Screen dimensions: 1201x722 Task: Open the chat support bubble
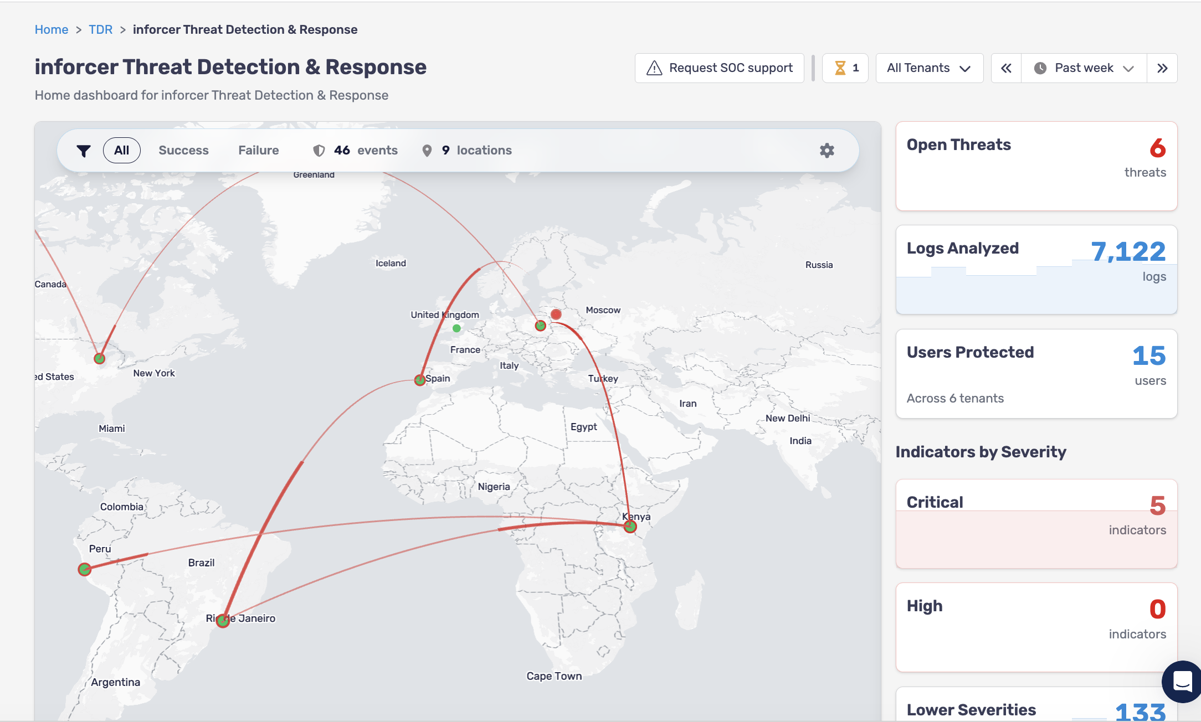1182,682
